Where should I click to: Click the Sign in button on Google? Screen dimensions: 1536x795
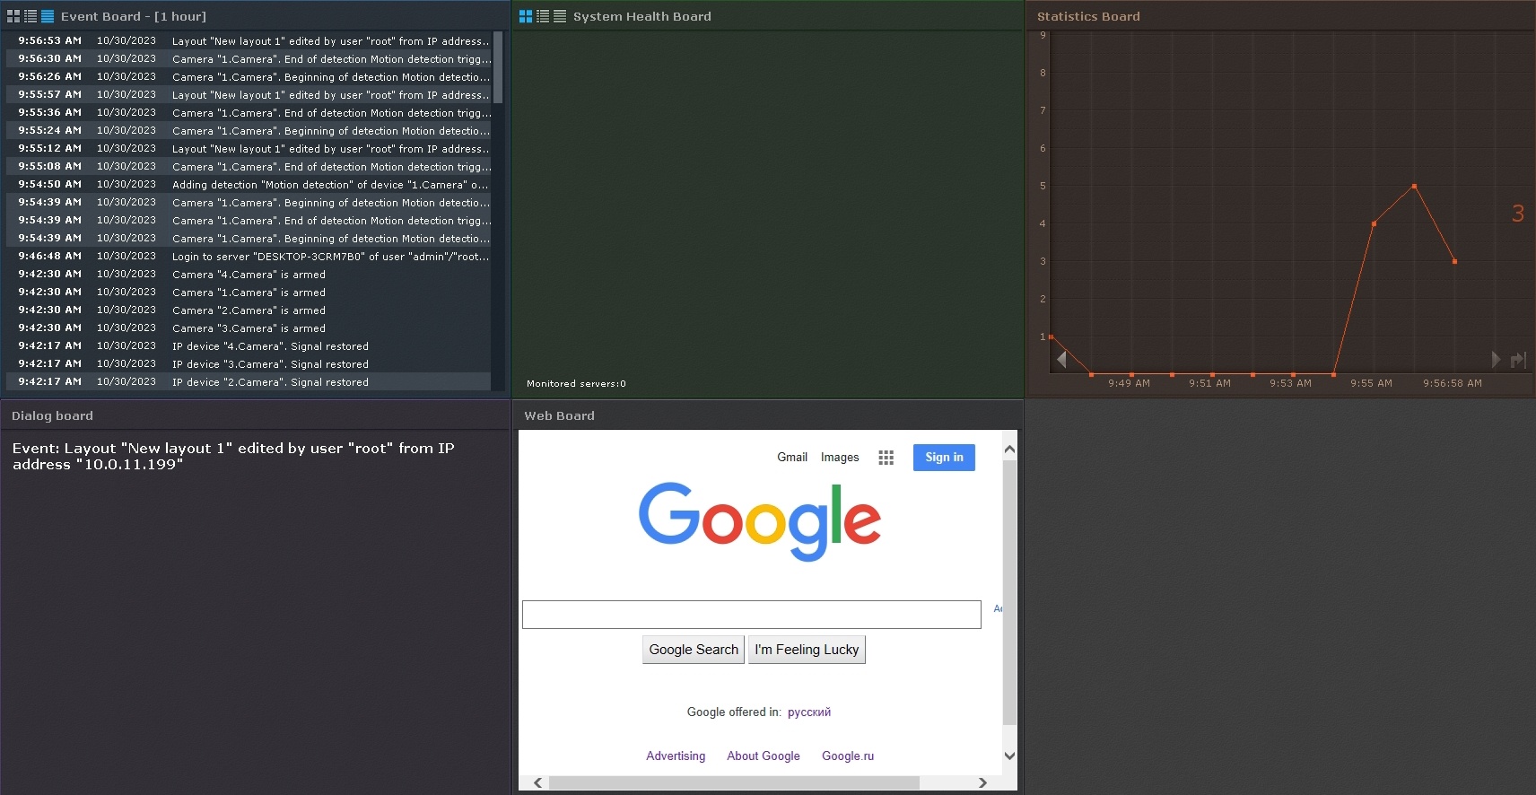[x=944, y=458]
